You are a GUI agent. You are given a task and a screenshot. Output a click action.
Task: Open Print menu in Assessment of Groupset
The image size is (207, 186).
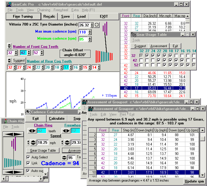[123, 114]
